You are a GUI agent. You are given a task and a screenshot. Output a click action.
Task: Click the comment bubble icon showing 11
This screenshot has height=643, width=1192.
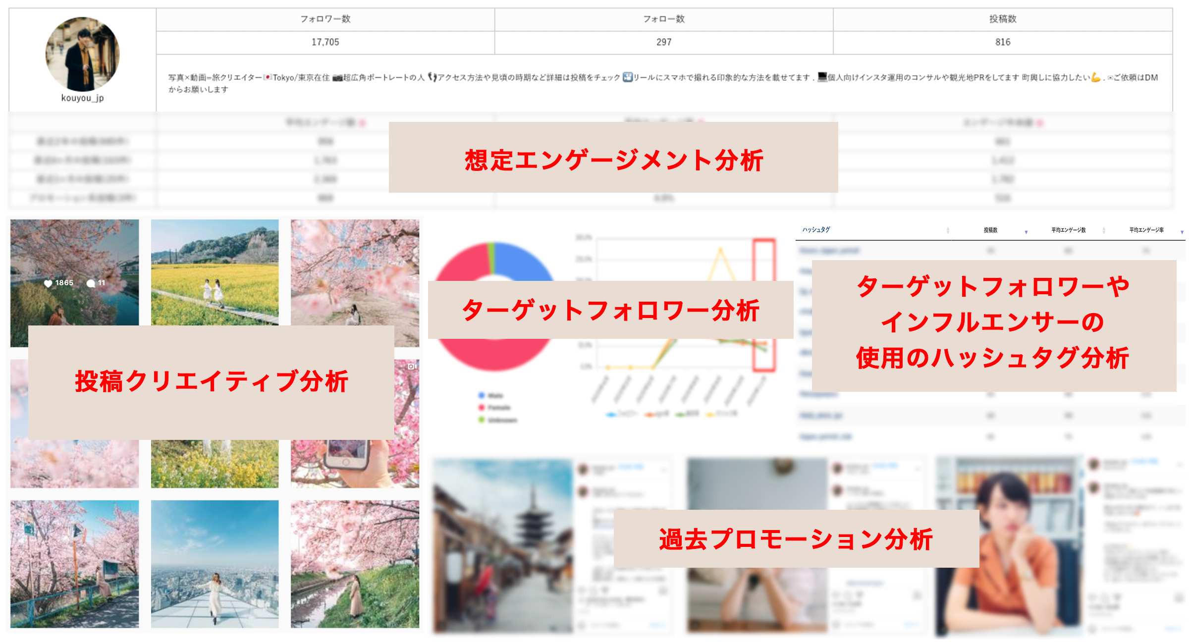[x=91, y=283]
